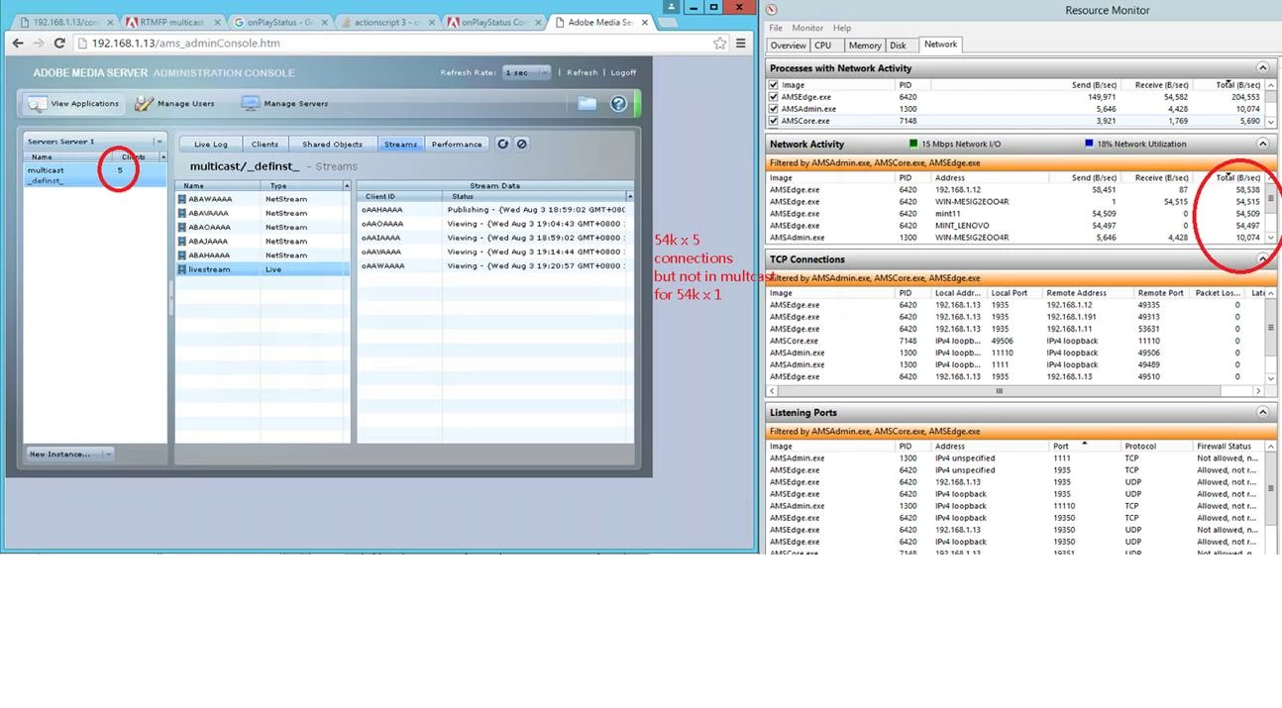Open the Monitor menu

(807, 28)
